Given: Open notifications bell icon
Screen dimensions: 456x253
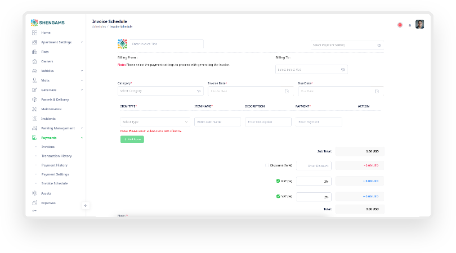Looking at the screenshot, I should pos(410,25).
